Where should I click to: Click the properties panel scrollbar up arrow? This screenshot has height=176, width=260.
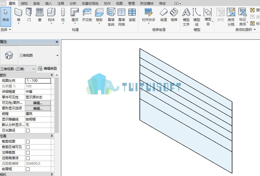coord(57,75)
